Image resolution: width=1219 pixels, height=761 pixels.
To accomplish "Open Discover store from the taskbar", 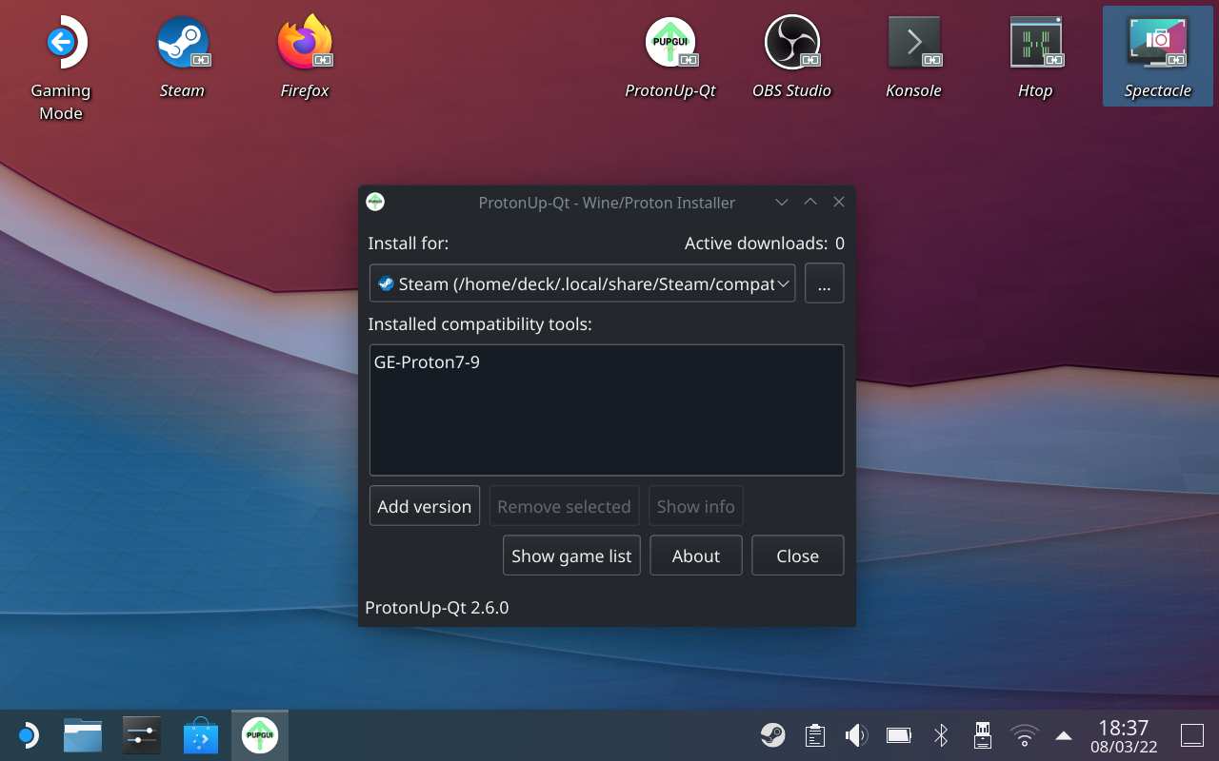I will click(x=201, y=735).
